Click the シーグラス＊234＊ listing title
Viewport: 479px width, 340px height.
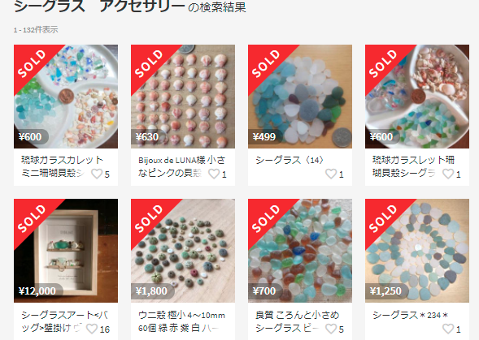pos(410,315)
